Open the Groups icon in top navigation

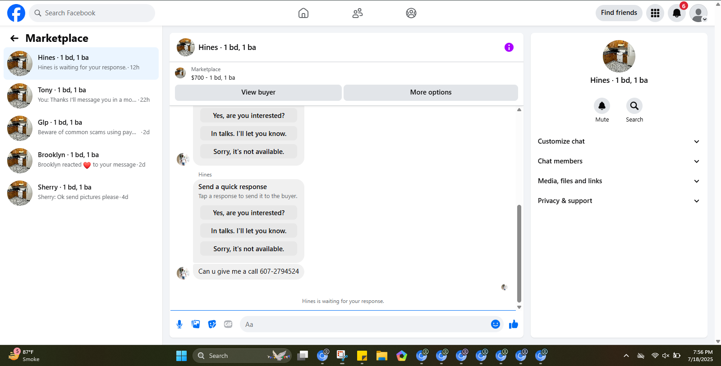point(411,13)
